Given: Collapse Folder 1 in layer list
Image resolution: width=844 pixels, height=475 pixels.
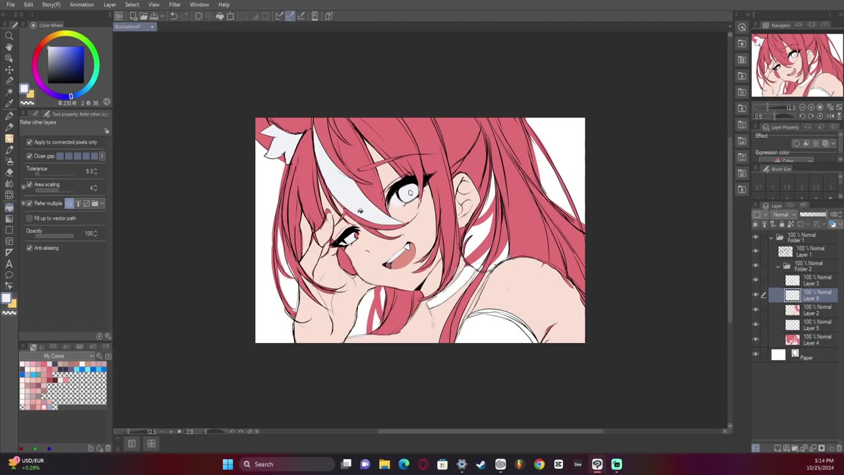Looking at the screenshot, I should (x=771, y=237).
